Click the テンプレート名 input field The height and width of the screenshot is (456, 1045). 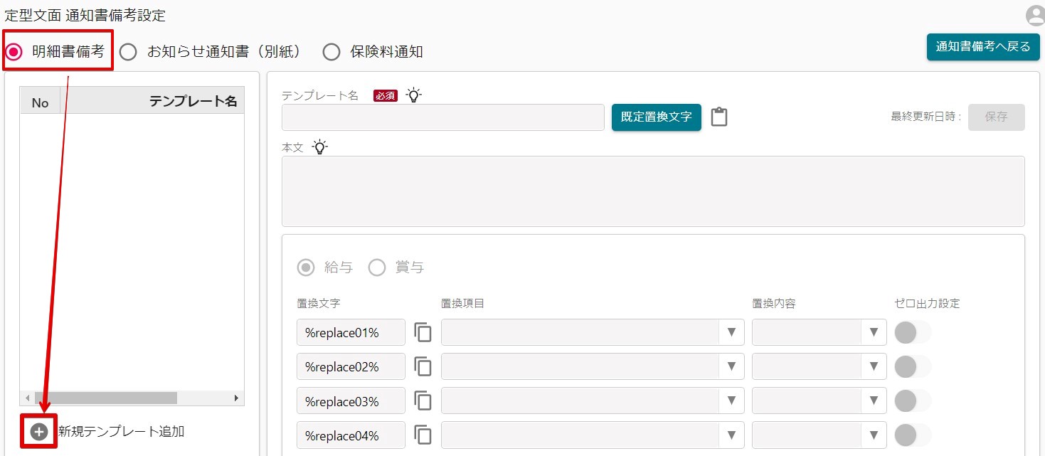point(443,117)
